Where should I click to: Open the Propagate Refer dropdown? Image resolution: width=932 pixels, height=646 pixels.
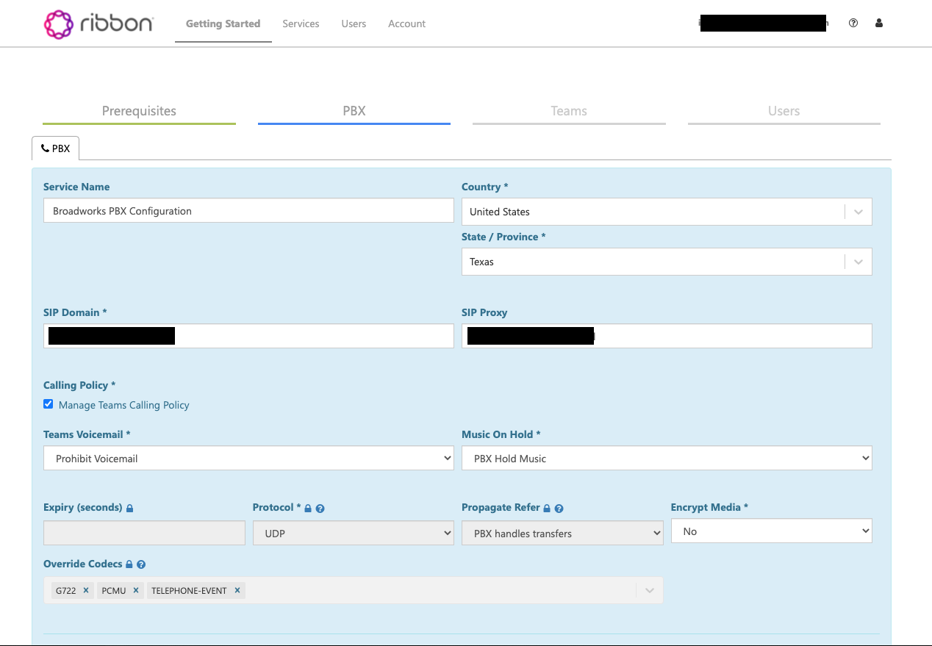(x=562, y=533)
